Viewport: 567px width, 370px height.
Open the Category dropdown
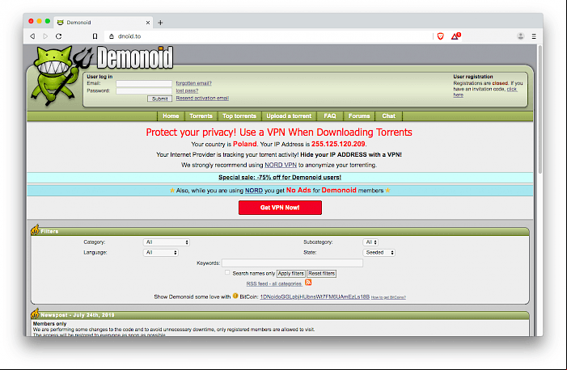point(167,242)
